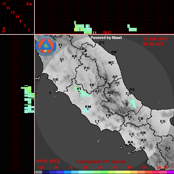Screen dimensions: 174x174
Task: Click the AR city label
Action: point(74,56)
